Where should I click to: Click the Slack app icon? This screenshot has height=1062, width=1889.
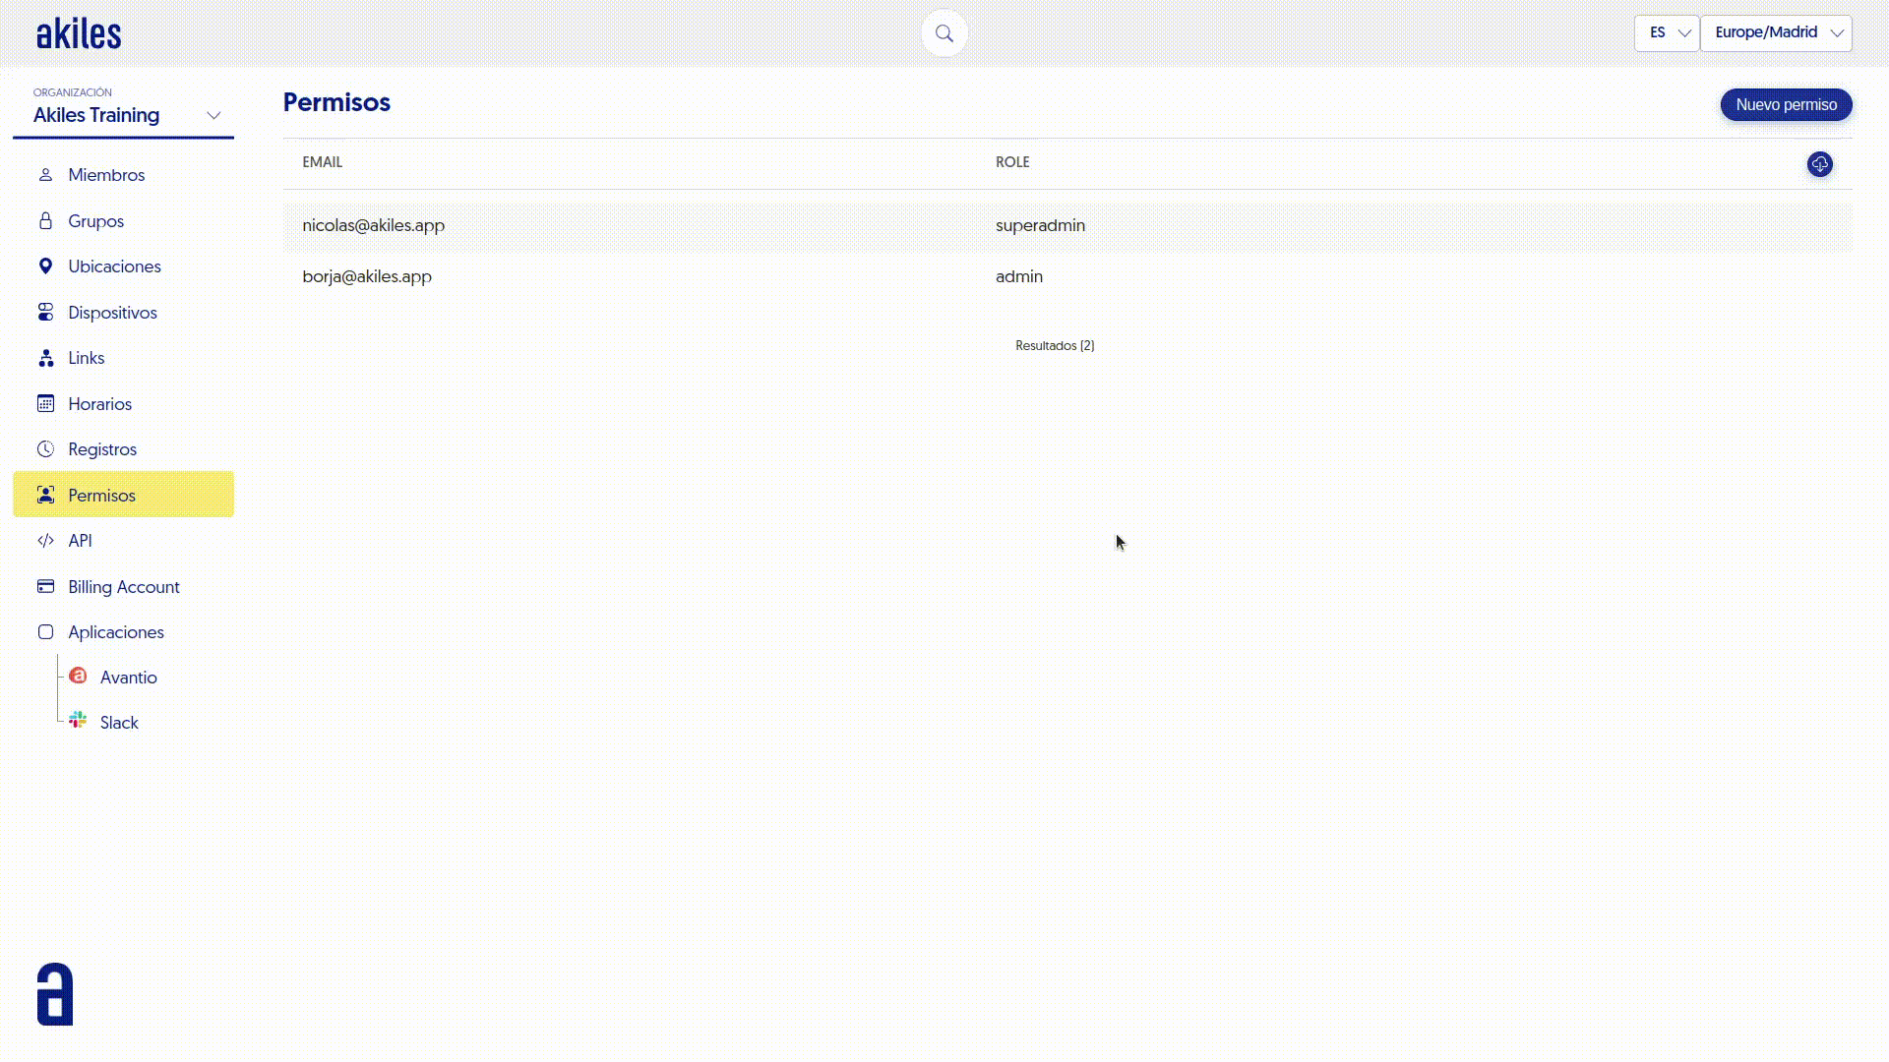click(78, 721)
